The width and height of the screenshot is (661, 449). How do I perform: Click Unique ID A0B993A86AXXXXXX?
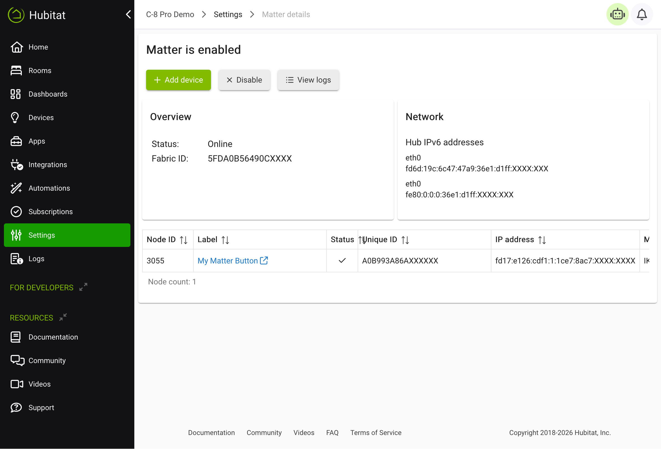pos(400,261)
